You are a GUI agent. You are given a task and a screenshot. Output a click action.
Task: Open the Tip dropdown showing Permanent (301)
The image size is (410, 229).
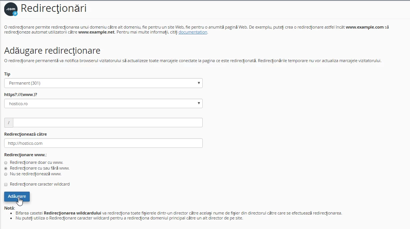tap(103, 83)
